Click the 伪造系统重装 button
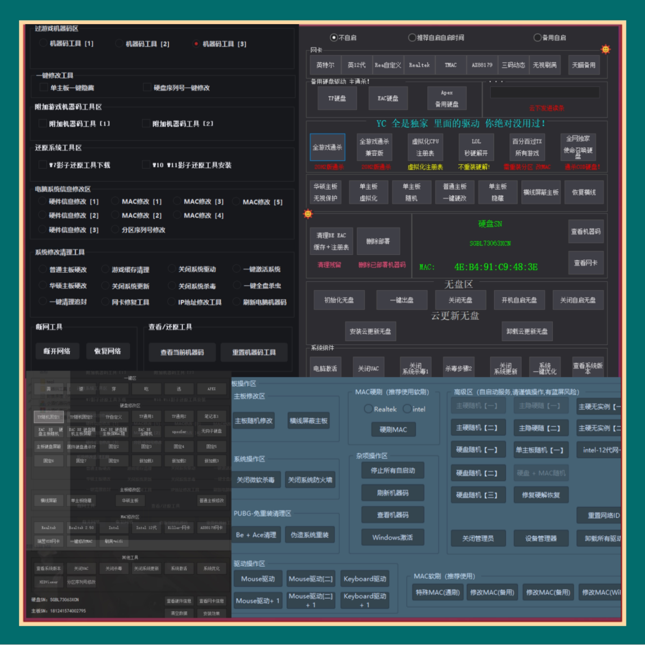The image size is (645, 645). coord(310,535)
